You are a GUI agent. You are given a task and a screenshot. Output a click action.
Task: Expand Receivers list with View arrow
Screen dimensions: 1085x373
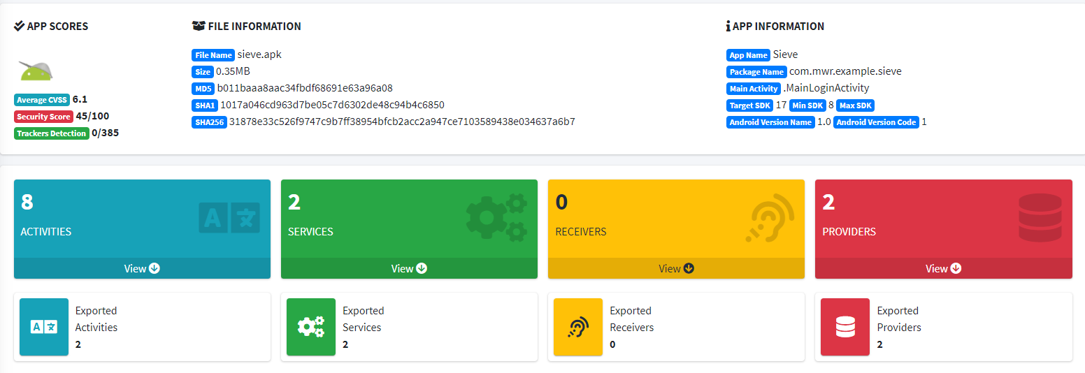[676, 268]
